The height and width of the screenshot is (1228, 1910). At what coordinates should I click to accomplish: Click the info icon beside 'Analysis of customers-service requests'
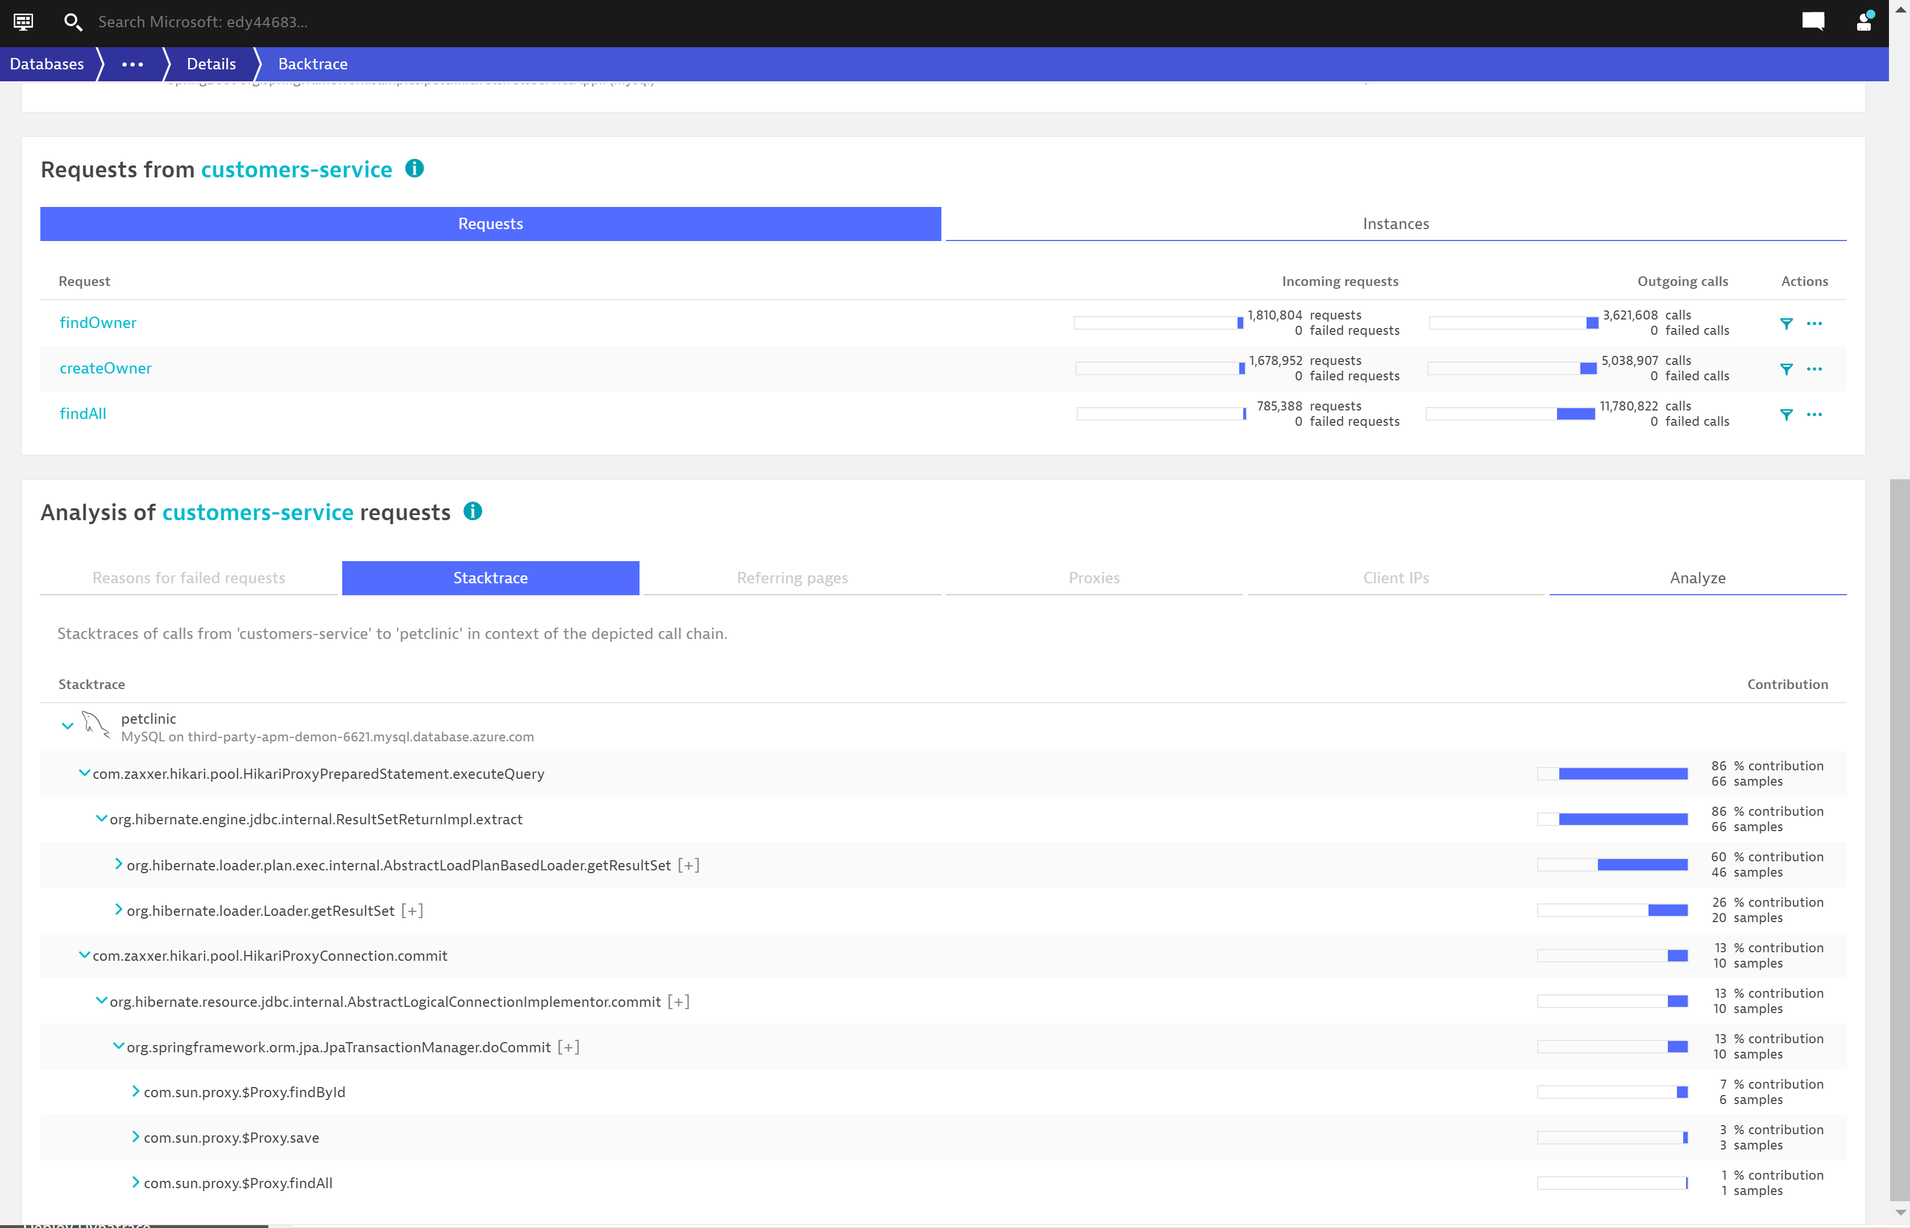point(472,511)
